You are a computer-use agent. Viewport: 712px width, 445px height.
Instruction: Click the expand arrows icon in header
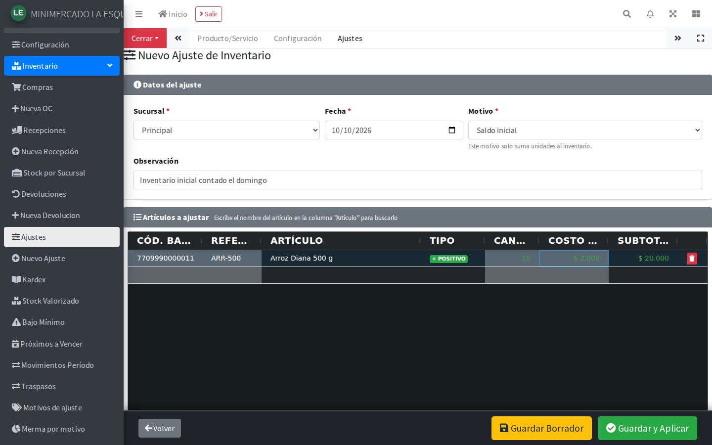[673, 14]
